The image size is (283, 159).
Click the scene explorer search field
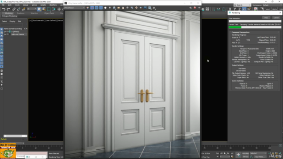pos(12,25)
